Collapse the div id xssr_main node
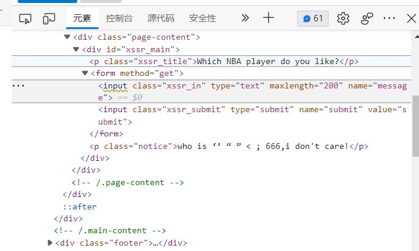The width and height of the screenshot is (419, 251). [x=76, y=49]
